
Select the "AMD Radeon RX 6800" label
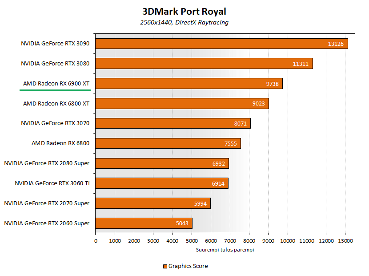coord(60,143)
